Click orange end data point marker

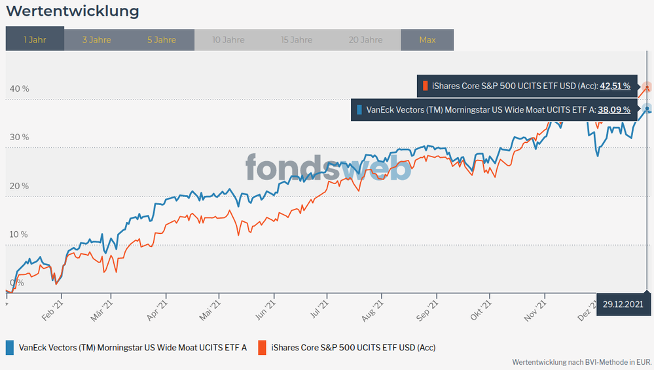point(647,87)
